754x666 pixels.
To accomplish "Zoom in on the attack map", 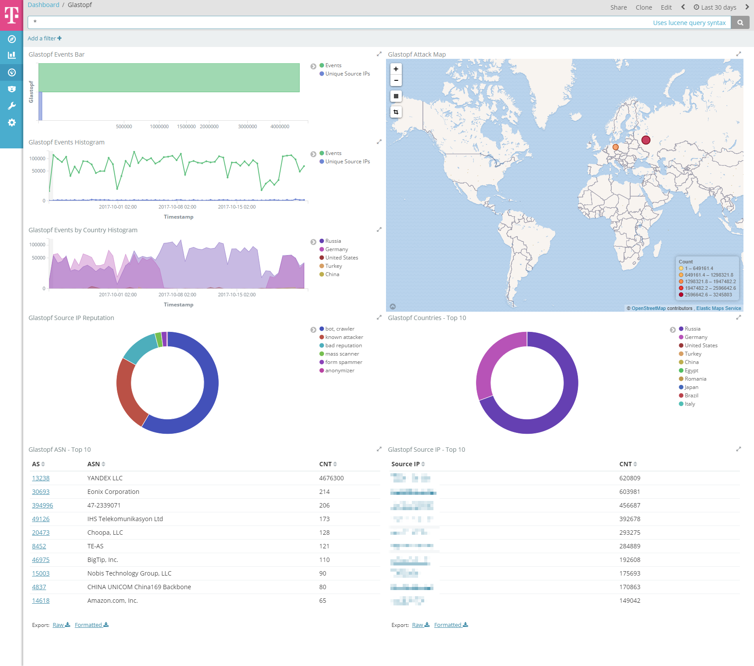I will point(396,69).
